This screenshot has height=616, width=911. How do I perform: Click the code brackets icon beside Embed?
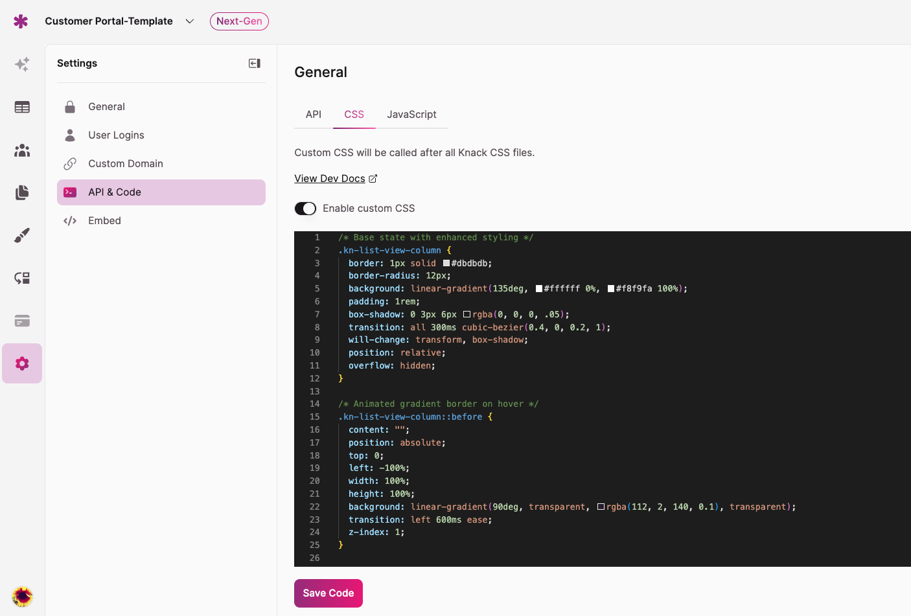pyautogui.click(x=70, y=221)
